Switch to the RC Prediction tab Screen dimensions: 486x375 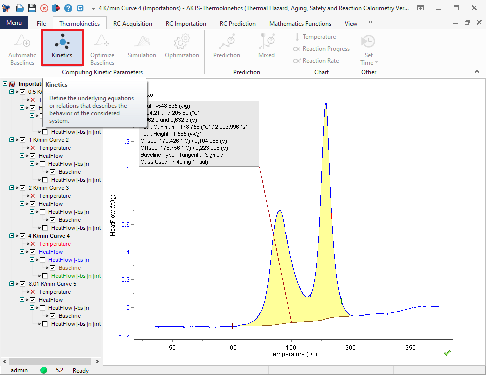tap(237, 23)
